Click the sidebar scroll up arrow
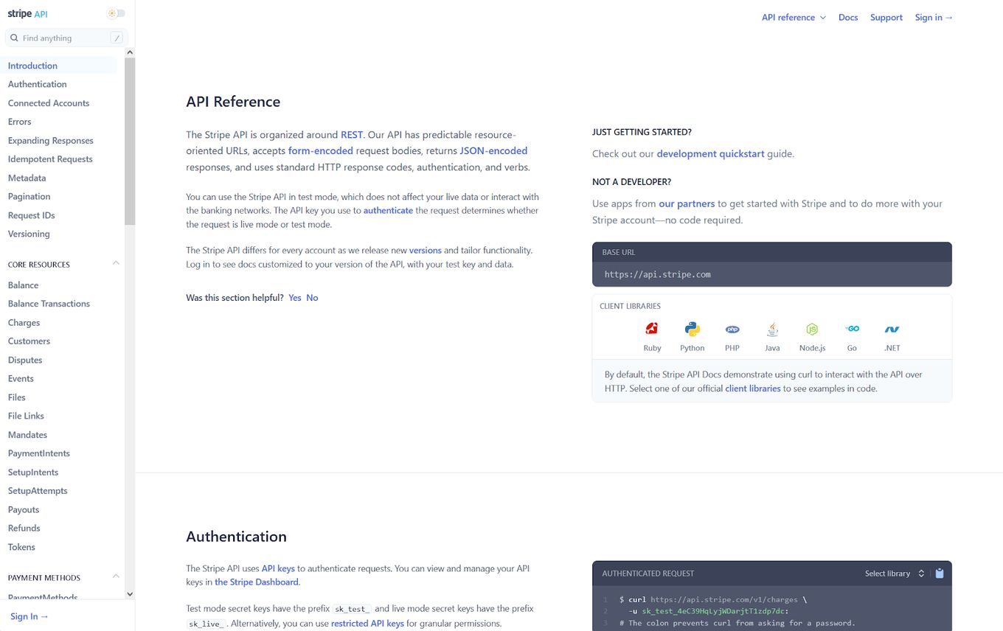Viewport: 1003px width, 631px height. (130, 52)
